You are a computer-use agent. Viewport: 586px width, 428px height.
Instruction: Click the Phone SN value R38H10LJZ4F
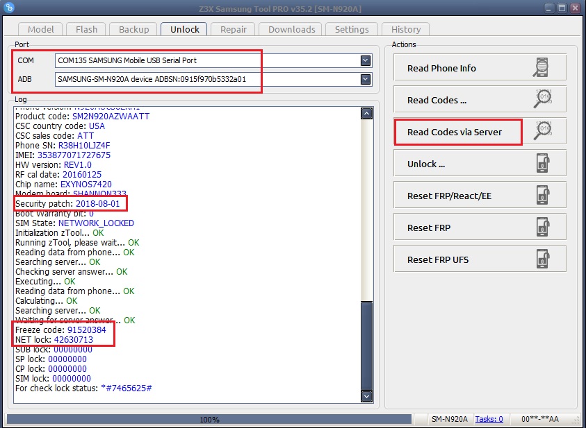click(x=84, y=146)
